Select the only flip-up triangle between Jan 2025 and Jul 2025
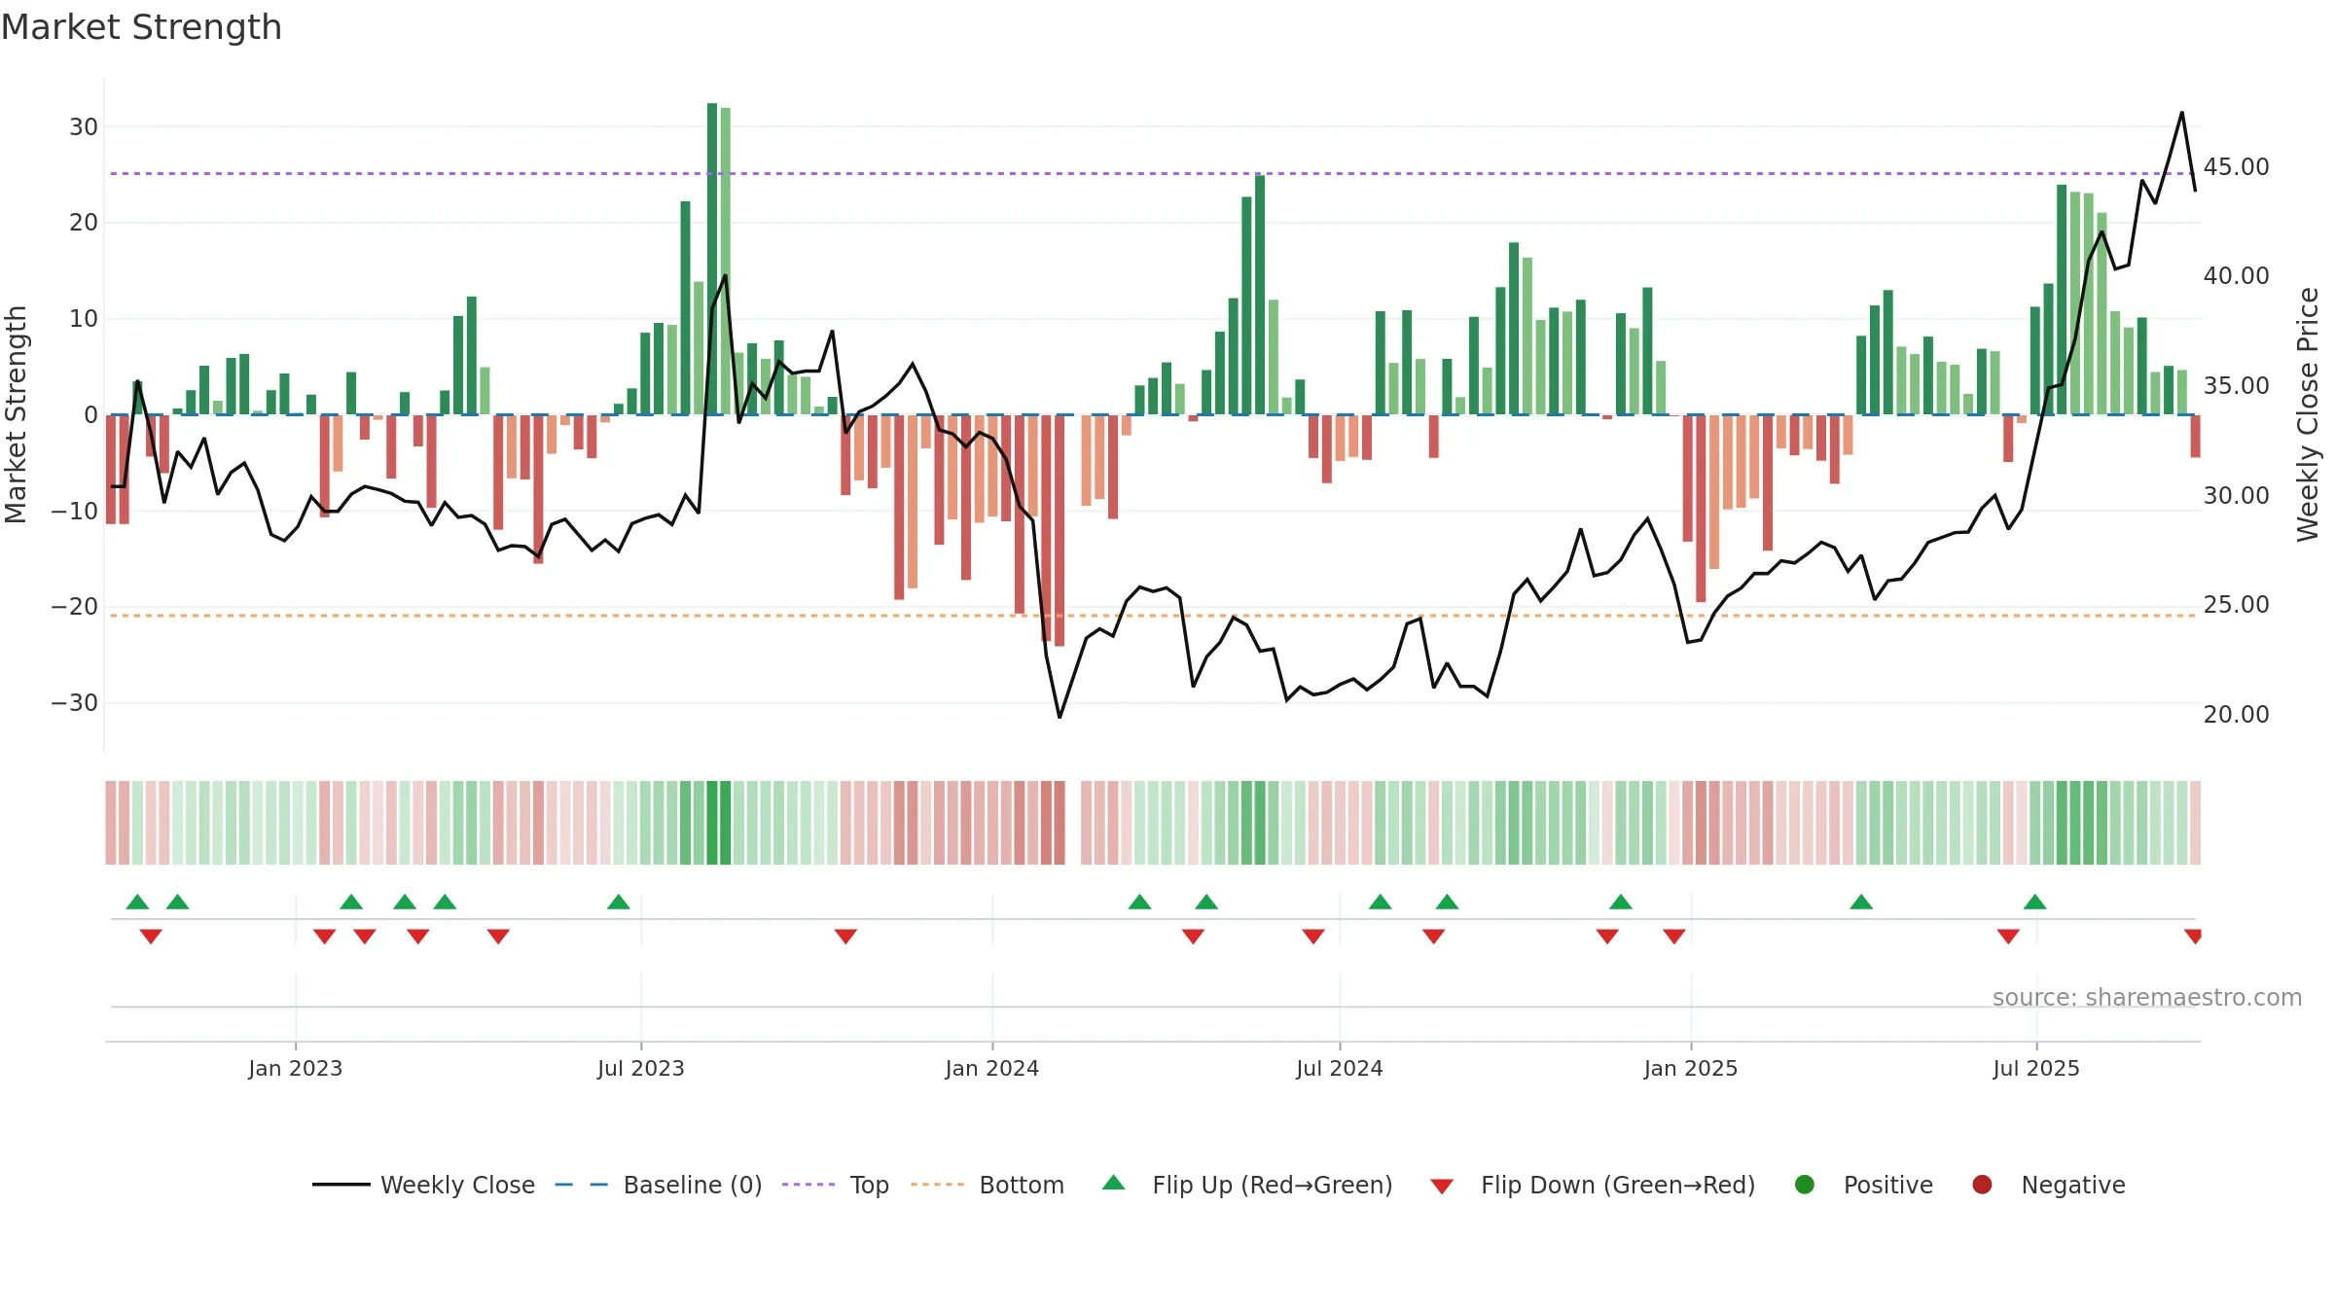 pos(1861,902)
